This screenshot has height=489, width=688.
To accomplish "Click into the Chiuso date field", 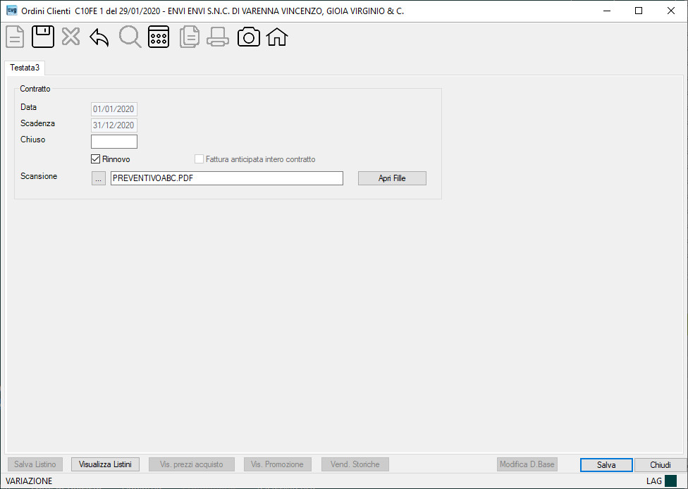I will [x=114, y=141].
